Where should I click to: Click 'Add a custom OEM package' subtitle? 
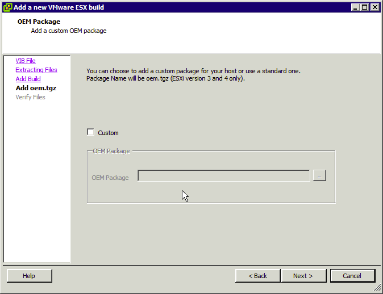(69, 31)
